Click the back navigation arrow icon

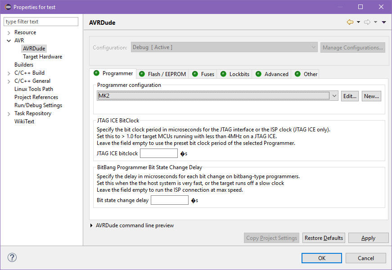(x=350, y=22)
